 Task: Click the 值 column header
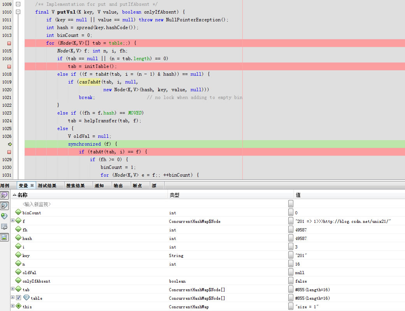click(x=349, y=195)
